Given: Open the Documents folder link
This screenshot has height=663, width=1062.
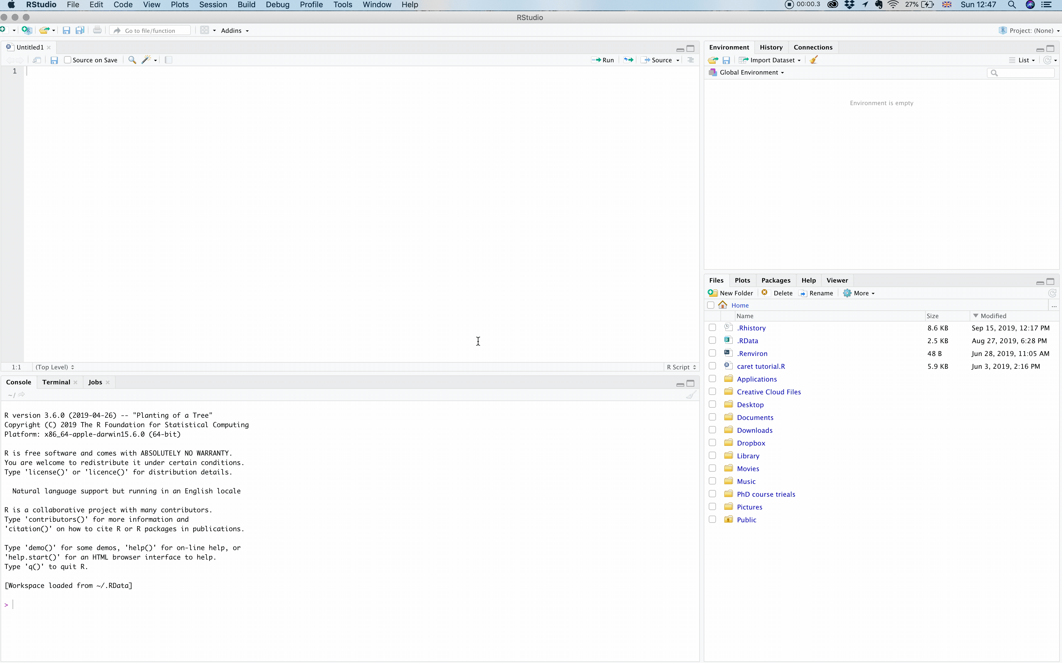Looking at the screenshot, I should pyautogui.click(x=755, y=417).
